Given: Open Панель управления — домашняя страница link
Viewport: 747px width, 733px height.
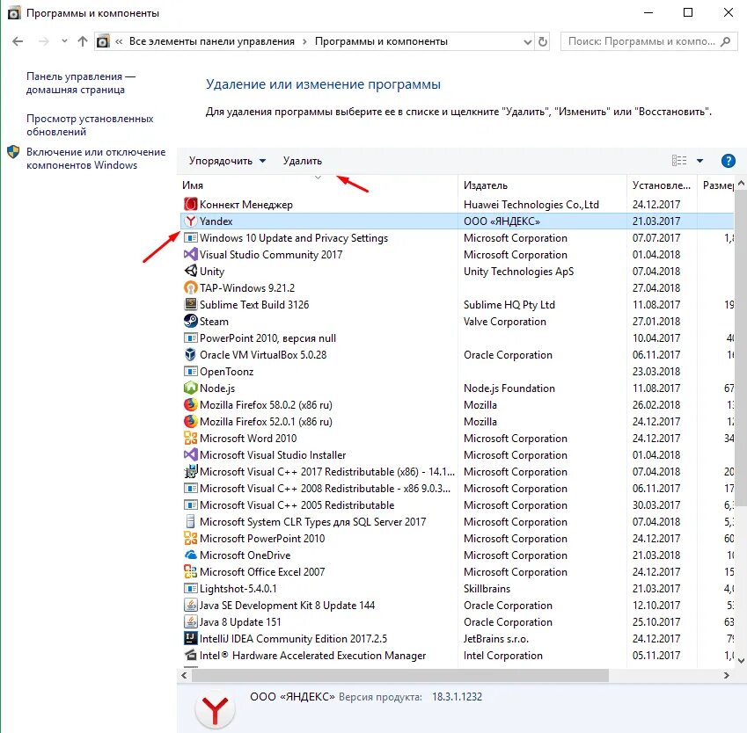Looking at the screenshot, I should 81,83.
